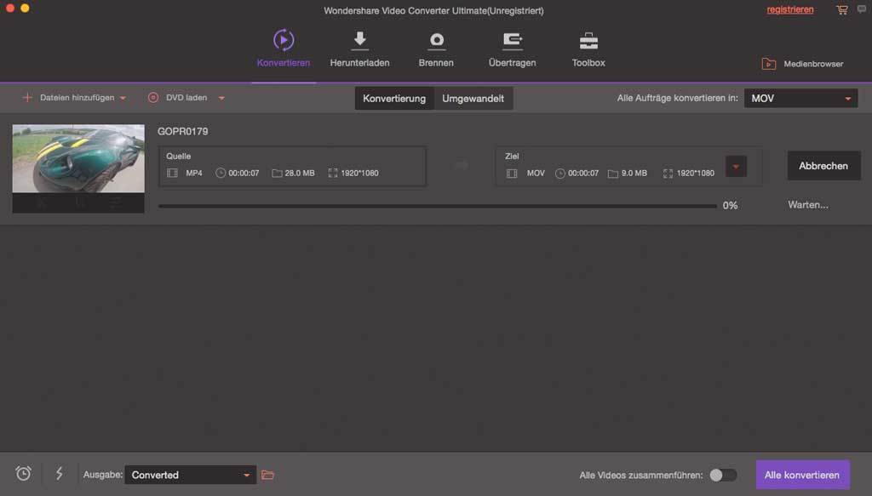872x496 pixels.
Task: Click the DVD laden disc icon
Action: pos(153,98)
